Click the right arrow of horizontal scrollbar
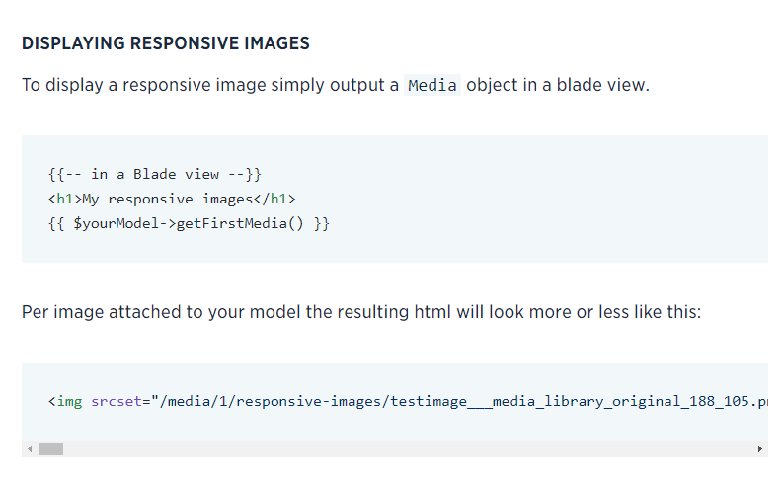The width and height of the screenshot is (783, 488). [759, 449]
